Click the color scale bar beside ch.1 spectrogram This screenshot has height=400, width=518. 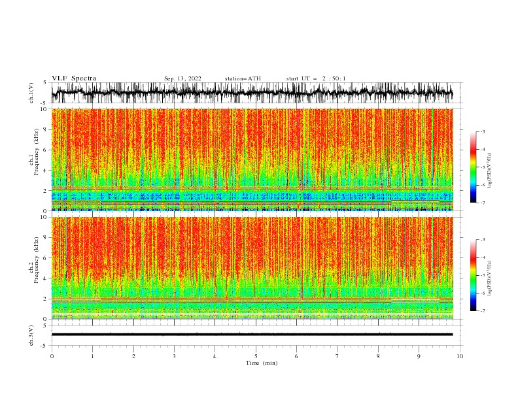(474, 167)
